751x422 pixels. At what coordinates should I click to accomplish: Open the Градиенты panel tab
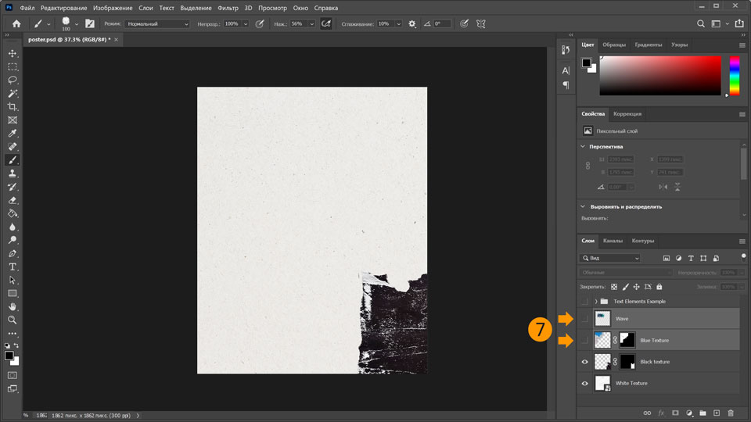(x=649, y=45)
